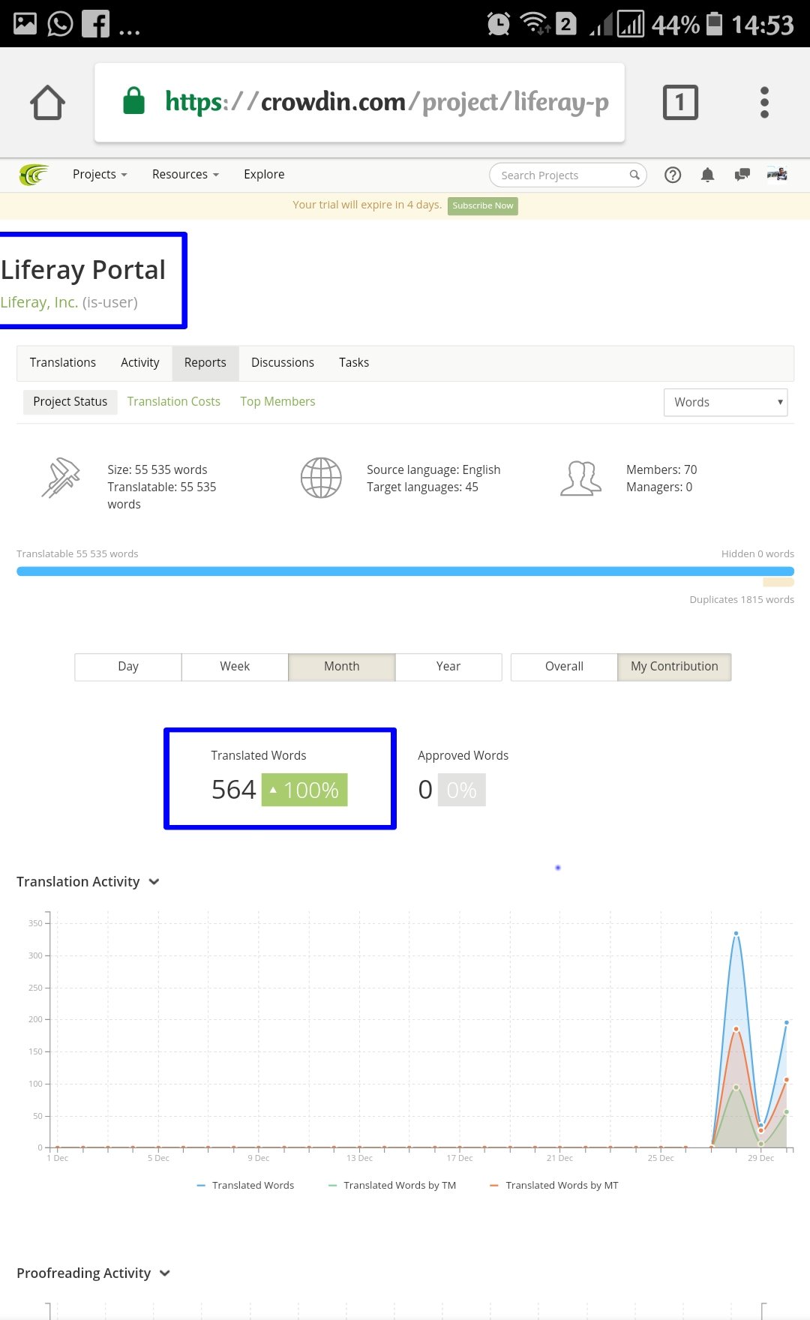Open the Projects dropdown menu
Image resolution: width=810 pixels, height=1320 pixels.
[100, 174]
